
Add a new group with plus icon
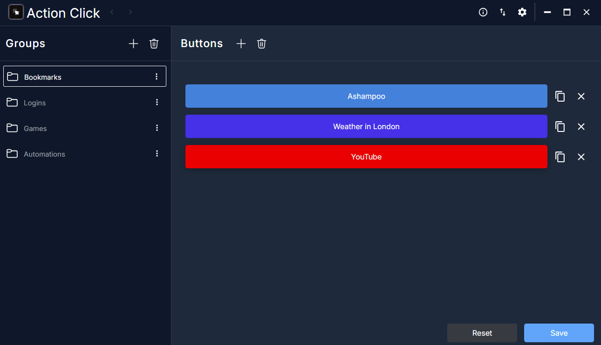[x=133, y=44]
